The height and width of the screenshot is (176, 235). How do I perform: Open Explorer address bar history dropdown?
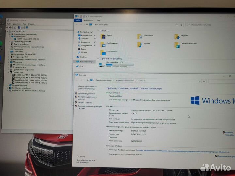177,25
